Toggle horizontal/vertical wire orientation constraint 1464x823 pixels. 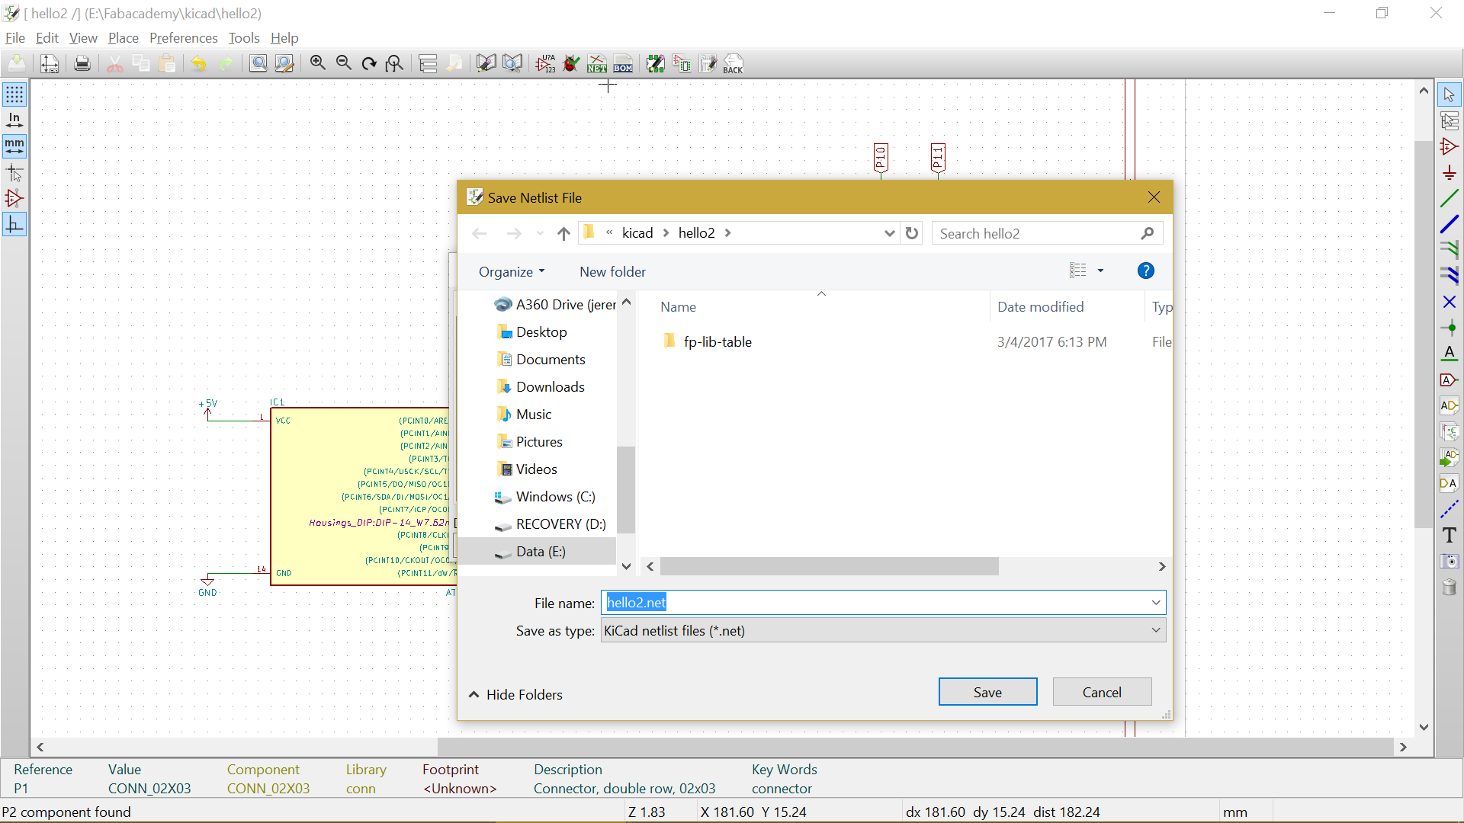point(14,225)
